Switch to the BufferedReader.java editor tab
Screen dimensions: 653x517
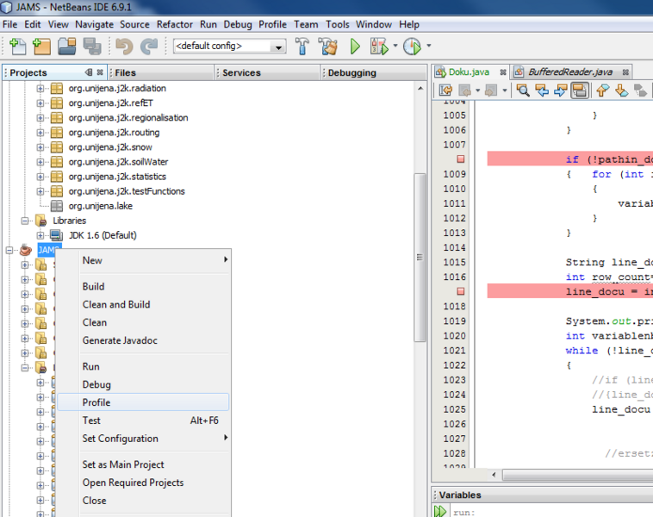569,72
